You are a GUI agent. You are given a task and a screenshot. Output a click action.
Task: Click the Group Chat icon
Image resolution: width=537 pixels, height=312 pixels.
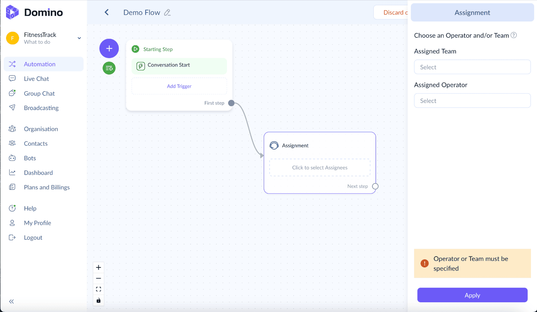pos(12,93)
